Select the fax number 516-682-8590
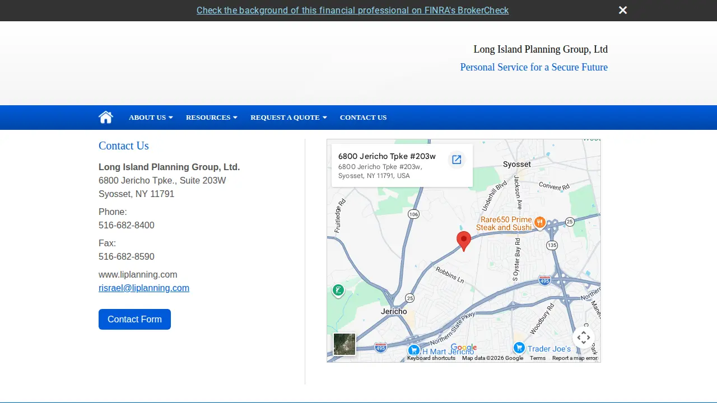 point(127,256)
